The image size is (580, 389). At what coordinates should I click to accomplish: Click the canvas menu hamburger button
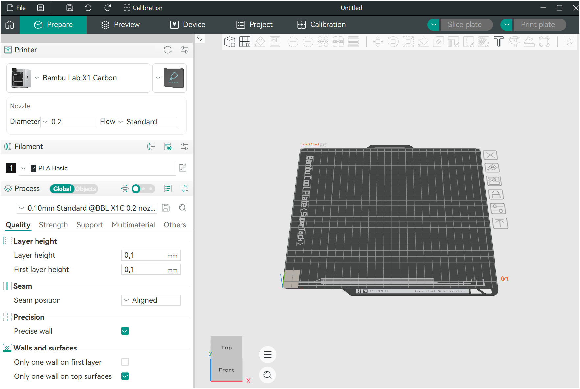[268, 354]
